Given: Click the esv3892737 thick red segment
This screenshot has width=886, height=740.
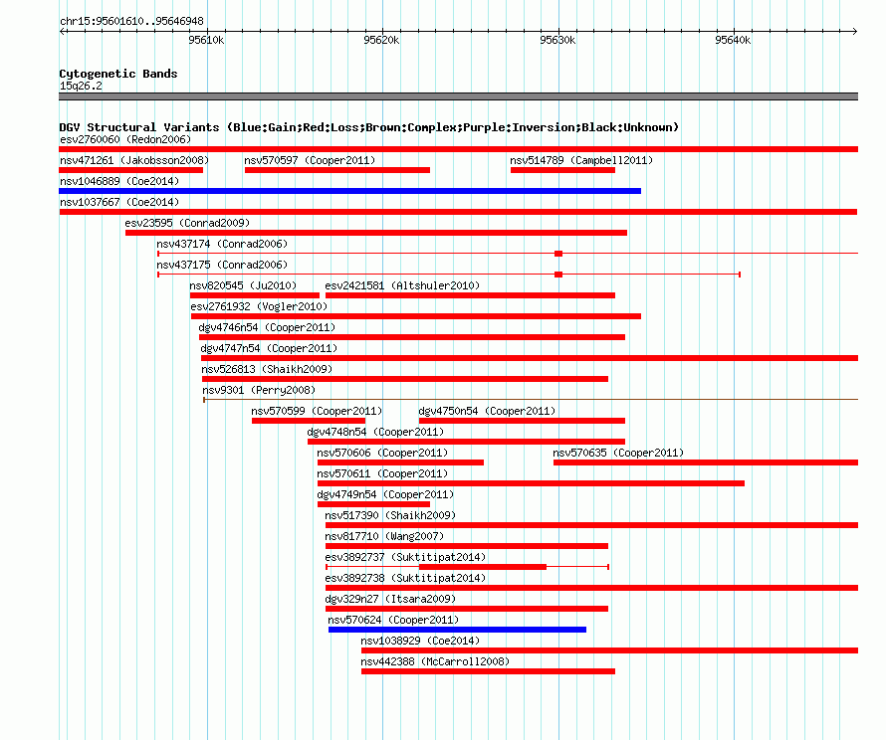Looking at the screenshot, I should (x=483, y=567).
